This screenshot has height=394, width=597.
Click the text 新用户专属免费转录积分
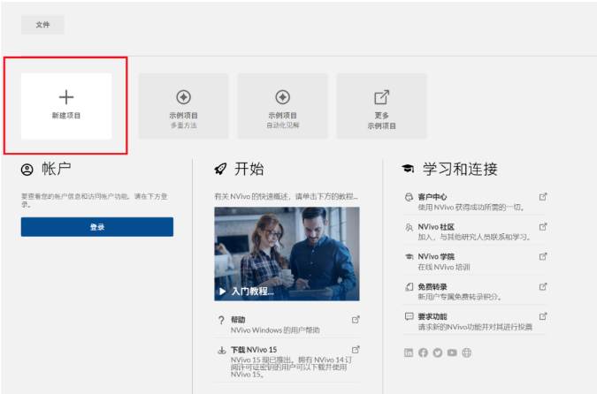[x=458, y=297]
